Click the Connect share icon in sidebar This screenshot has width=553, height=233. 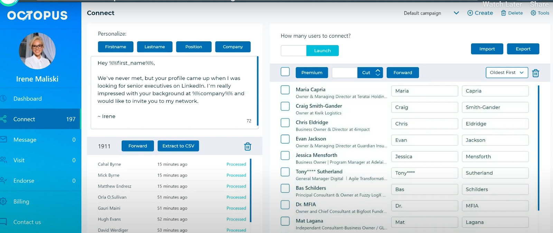pyautogui.click(x=3, y=119)
